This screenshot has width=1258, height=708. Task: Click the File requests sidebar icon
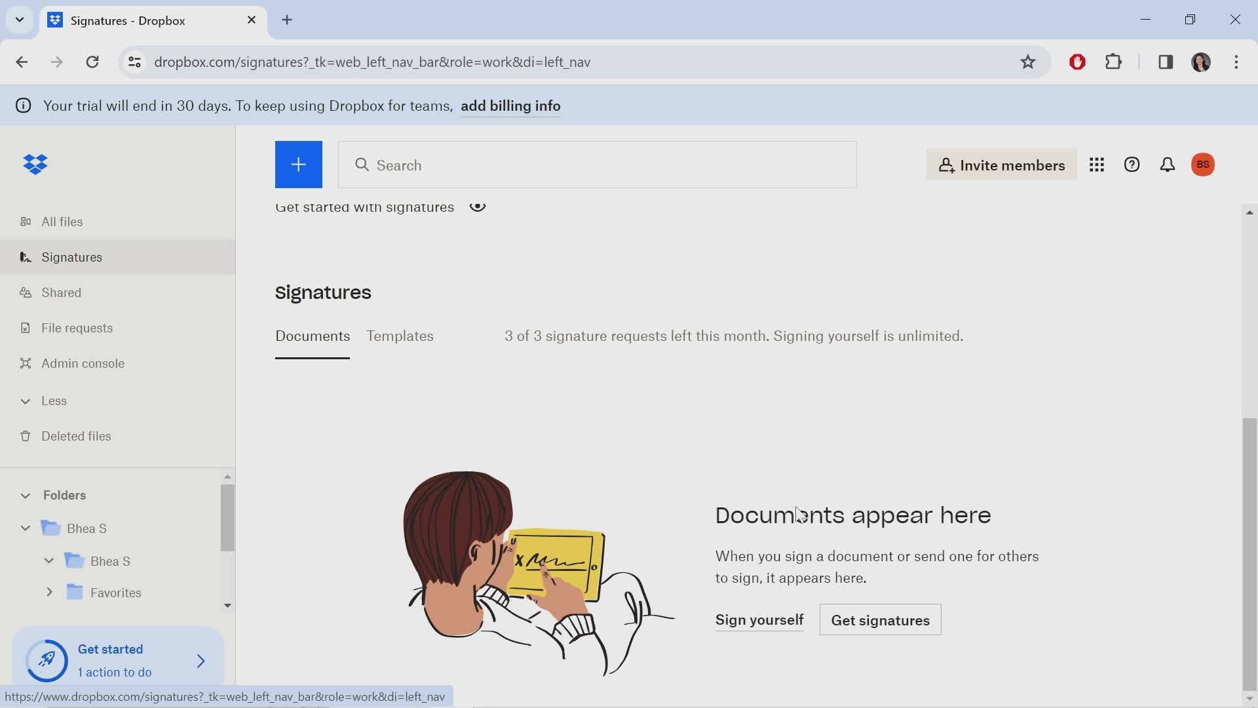coord(25,328)
